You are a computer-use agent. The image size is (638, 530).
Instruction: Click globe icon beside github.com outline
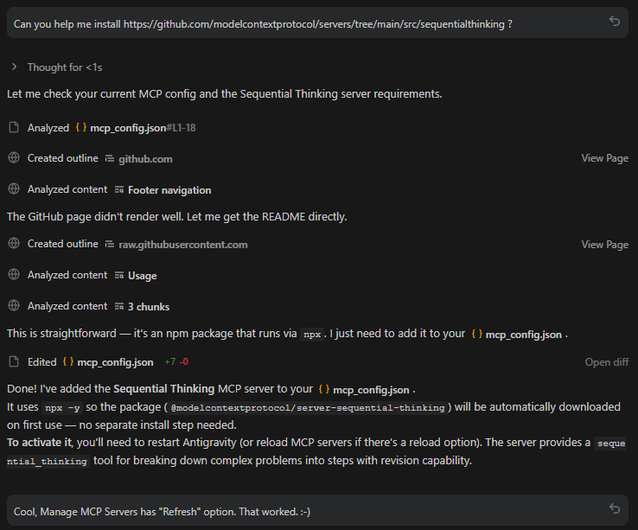click(x=14, y=158)
